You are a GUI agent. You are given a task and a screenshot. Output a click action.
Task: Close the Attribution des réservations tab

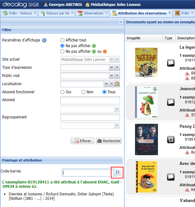pos(170,13)
